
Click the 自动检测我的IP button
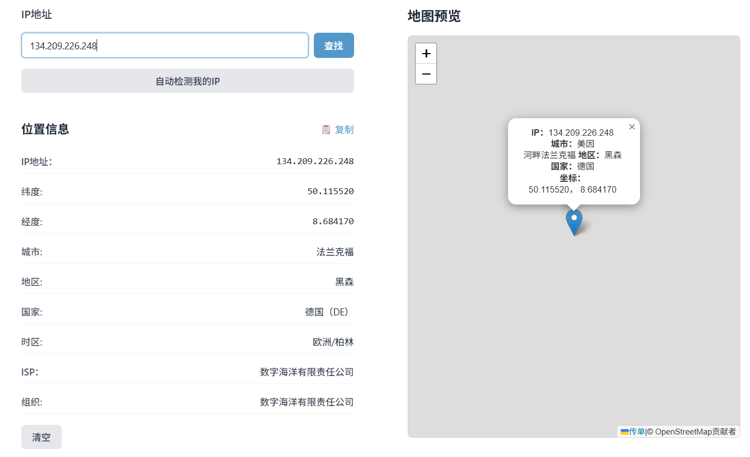tap(188, 81)
